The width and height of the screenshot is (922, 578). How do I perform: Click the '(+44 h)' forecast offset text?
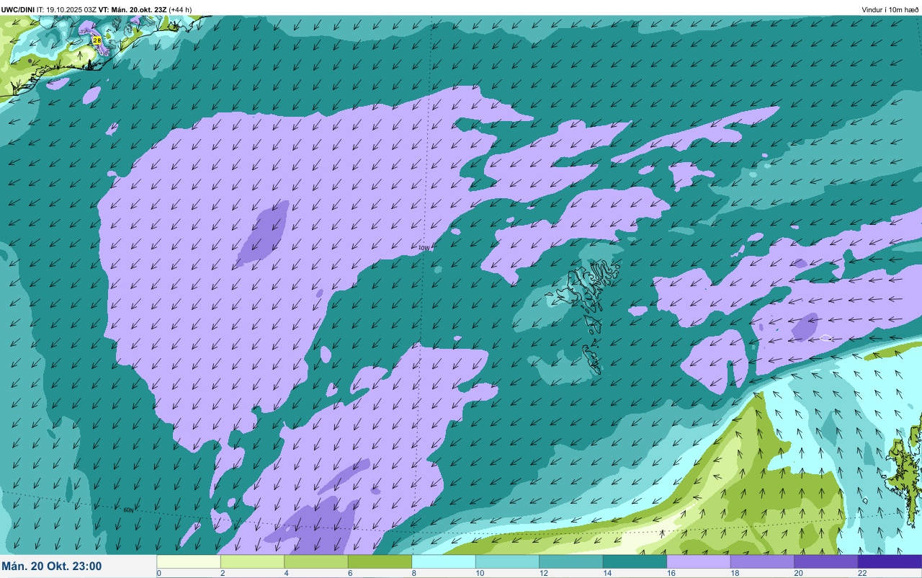pos(180,9)
